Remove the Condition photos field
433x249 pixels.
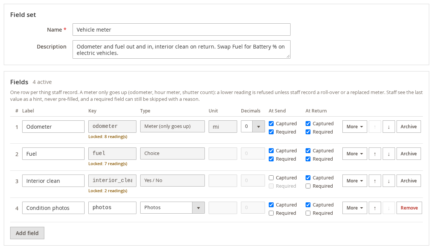pyautogui.click(x=409, y=208)
